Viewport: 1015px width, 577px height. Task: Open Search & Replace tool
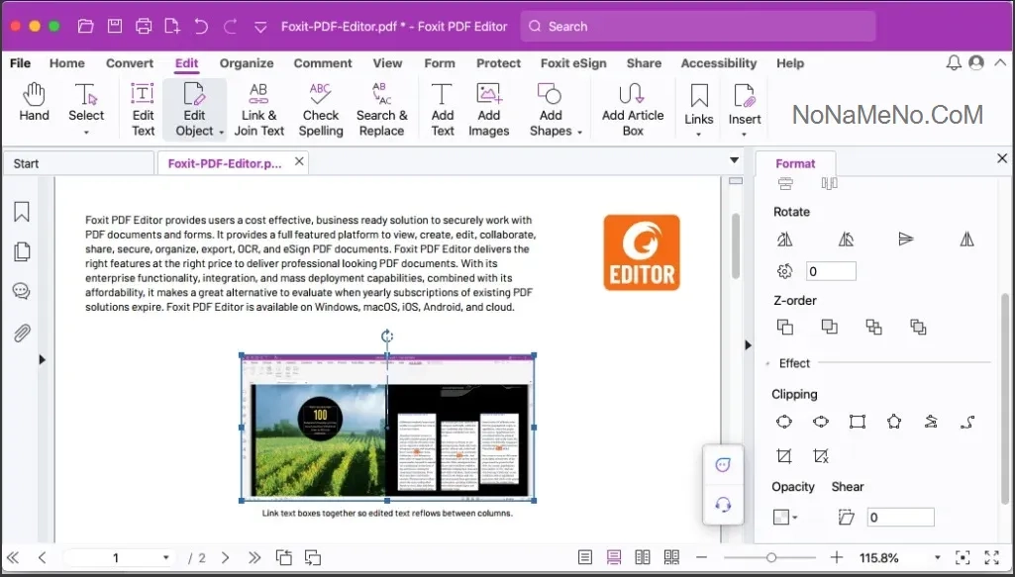[x=381, y=109]
